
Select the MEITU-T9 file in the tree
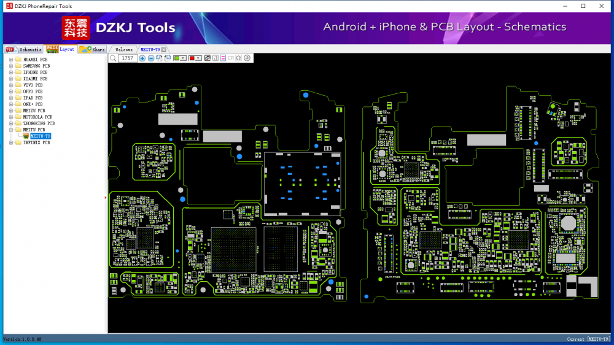(41, 136)
